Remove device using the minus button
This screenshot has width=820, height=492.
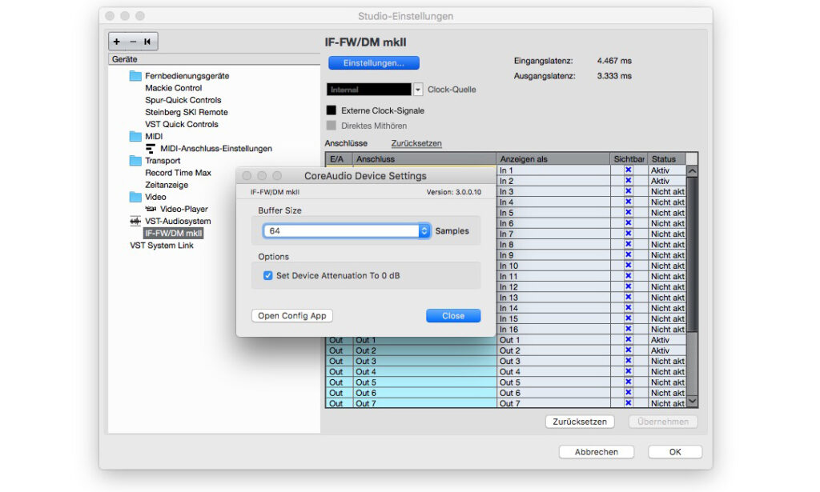(x=133, y=42)
